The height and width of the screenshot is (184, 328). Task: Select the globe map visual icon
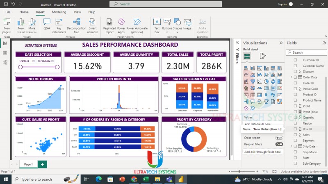click(246, 88)
